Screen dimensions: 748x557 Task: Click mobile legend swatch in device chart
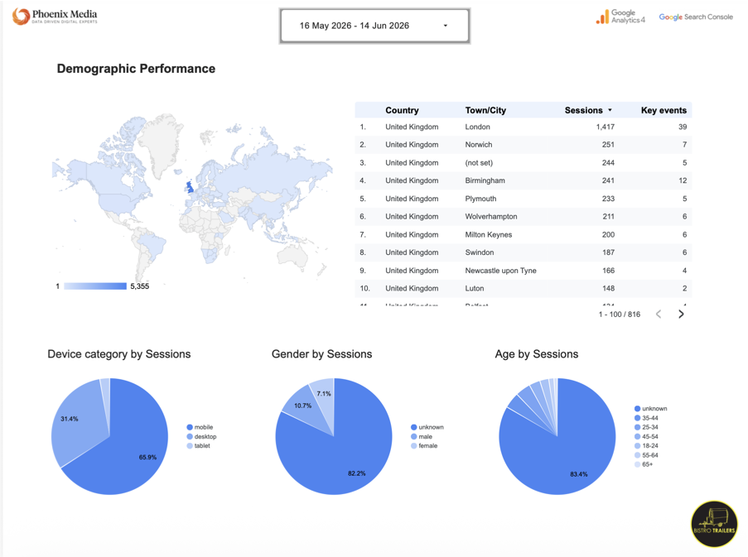click(x=190, y=427)
